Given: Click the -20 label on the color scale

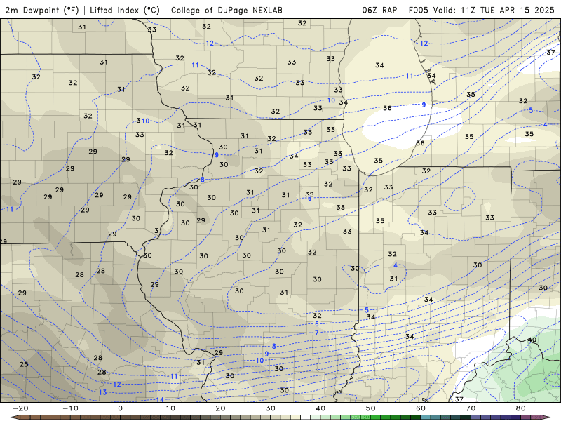Looking at the screenshot, I should pos(20,408).
